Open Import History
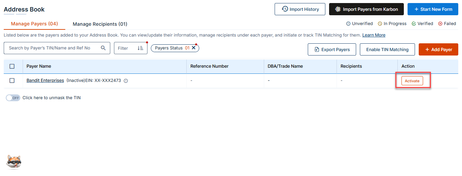Viewport: 462px width, 176px height. pyautogui.click(x=300, y=9)
